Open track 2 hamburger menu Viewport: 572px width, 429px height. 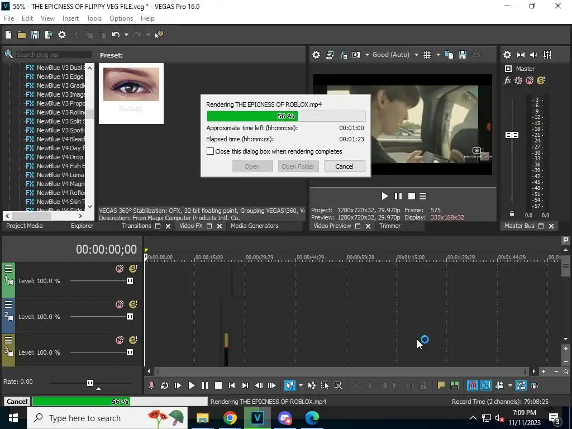(8, 304)
